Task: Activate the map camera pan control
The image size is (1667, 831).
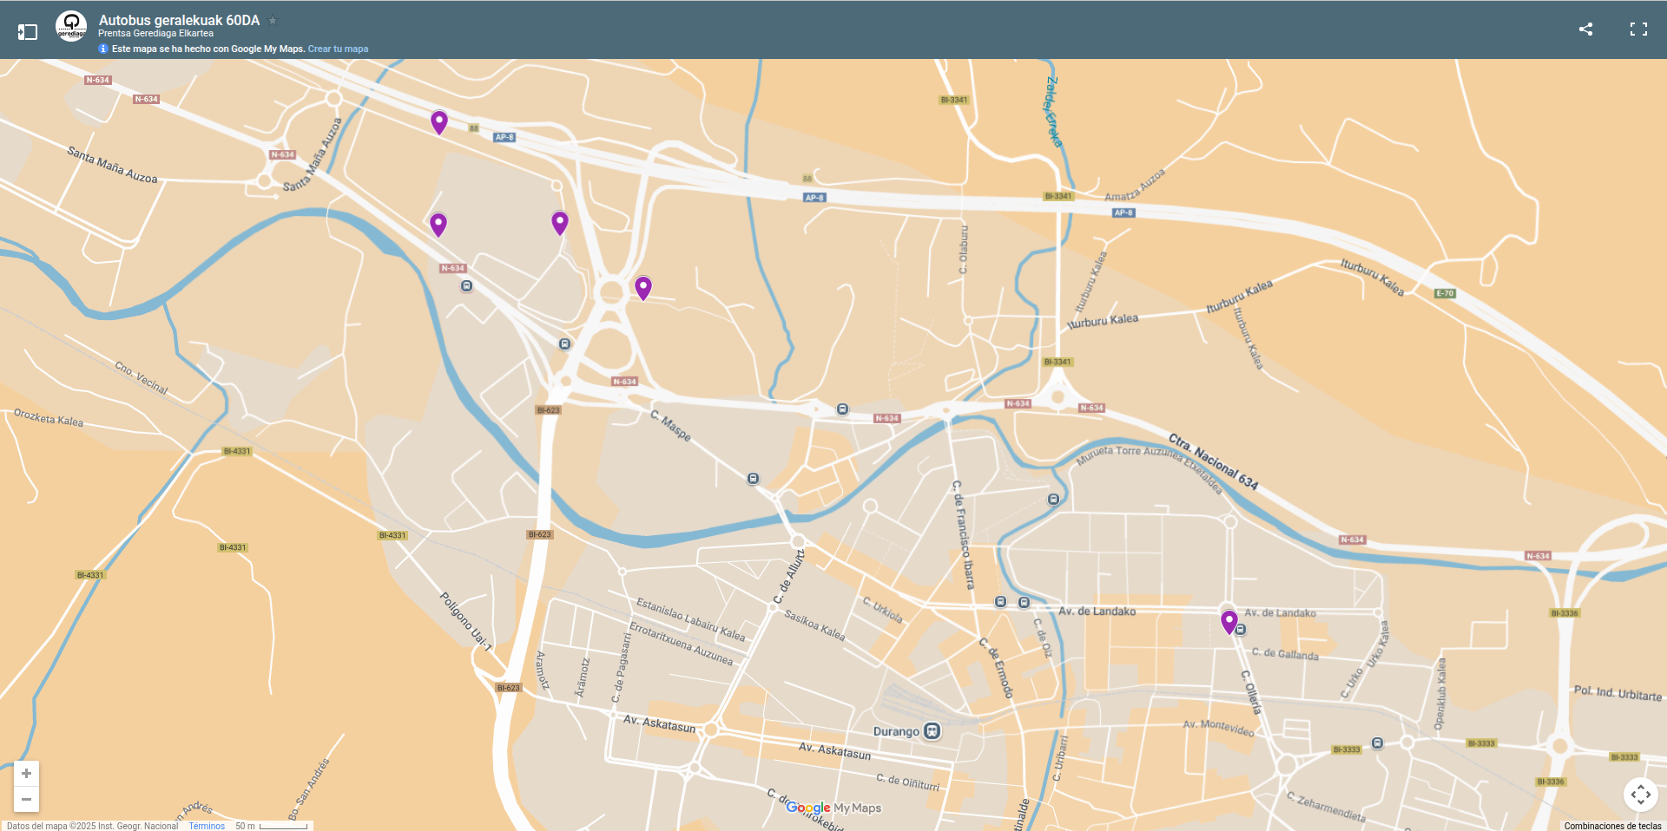Action: [1640, 794]
